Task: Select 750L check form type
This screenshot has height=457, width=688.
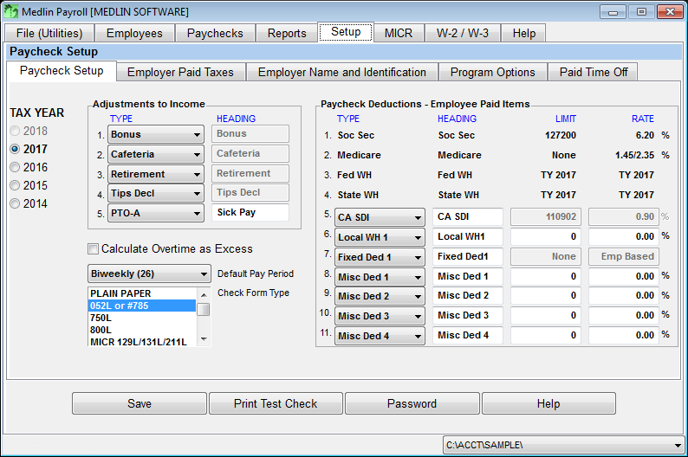Action: click(x=142, y=319)
